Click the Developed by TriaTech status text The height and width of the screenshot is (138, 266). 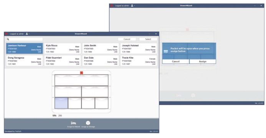tap(13, 131)
